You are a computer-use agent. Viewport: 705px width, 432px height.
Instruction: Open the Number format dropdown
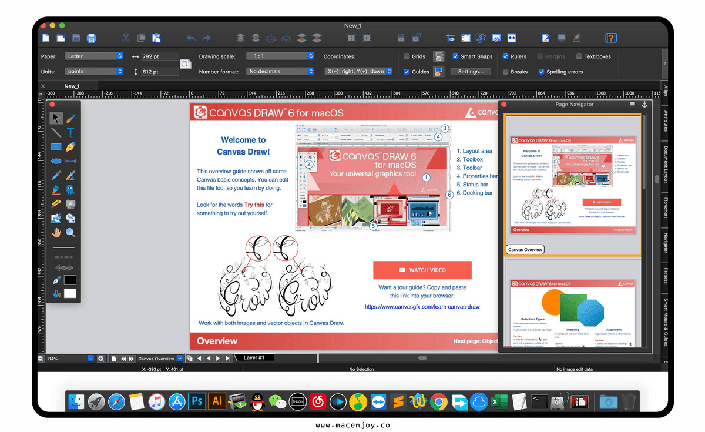point(280,72)
